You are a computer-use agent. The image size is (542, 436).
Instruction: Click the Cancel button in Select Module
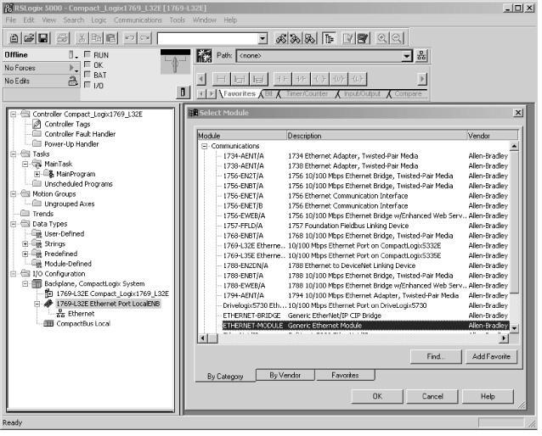(x=432, y=396)
